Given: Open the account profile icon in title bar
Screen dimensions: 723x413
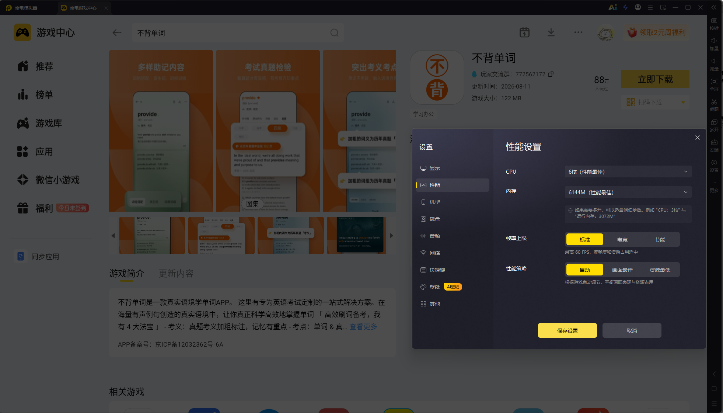Looking at the screenshot, I should coord(638,7).
